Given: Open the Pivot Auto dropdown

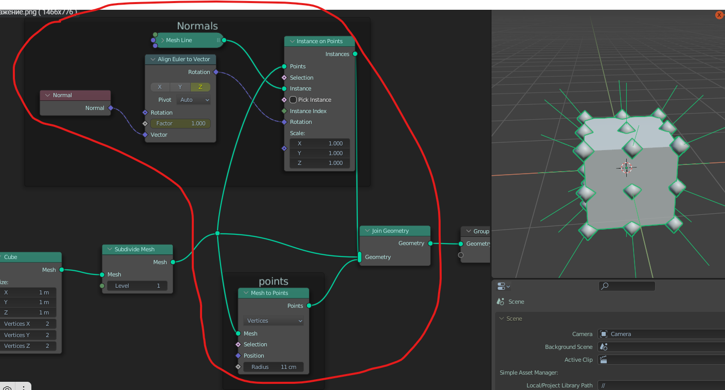Looking at the screenshot, I should coord(193,100).
